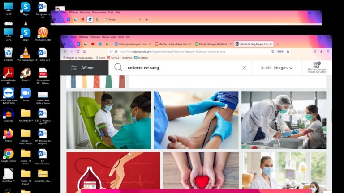Open the blood donor in green chair photo
Screen dimensions: 344x193
109,120
